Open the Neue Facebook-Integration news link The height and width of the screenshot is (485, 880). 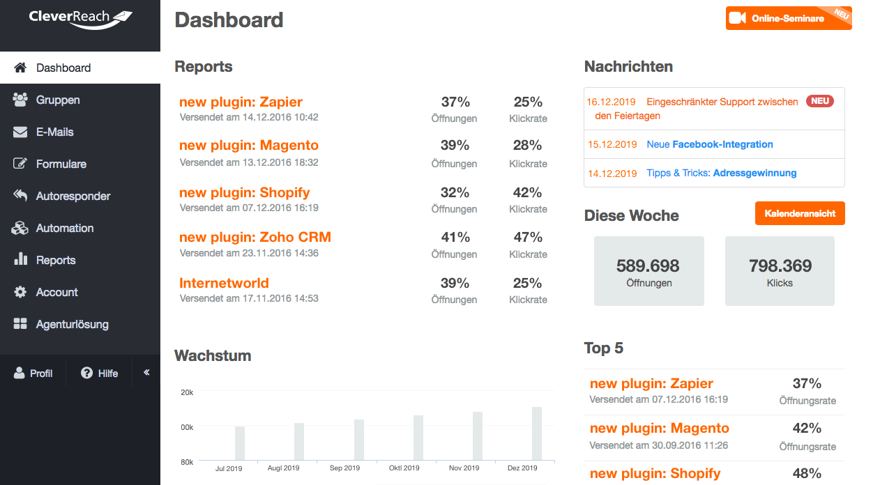[710, 144]
